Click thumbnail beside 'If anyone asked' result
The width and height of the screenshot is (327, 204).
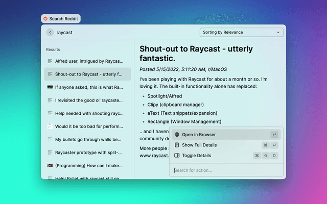click(50, 87)
